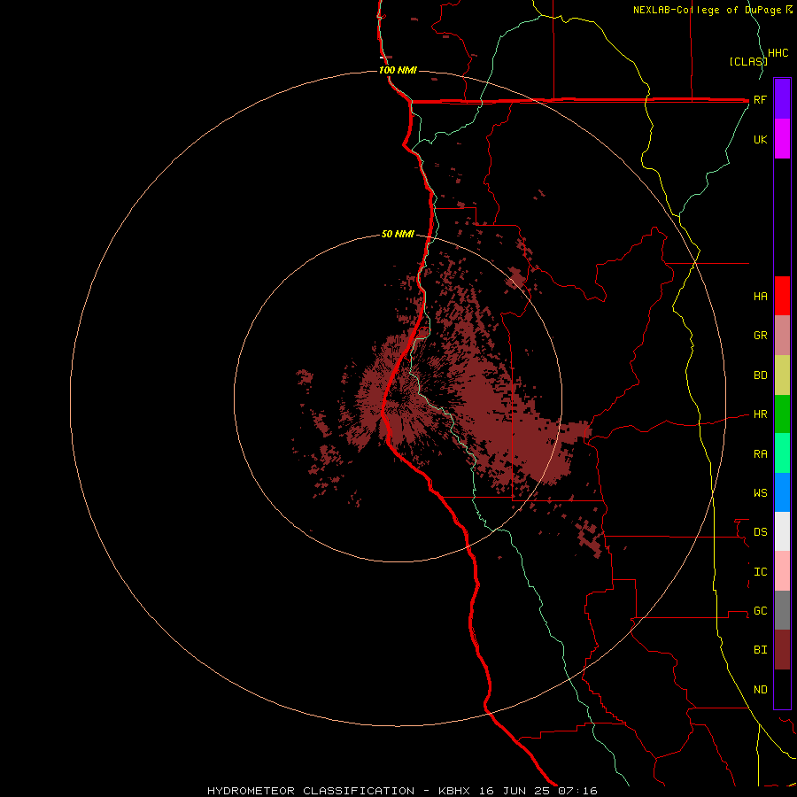Click the 'BI' legend label

(760, 650)
